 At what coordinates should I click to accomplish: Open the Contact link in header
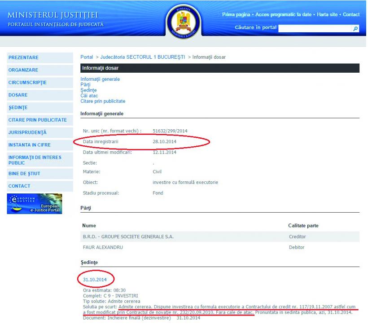coord(351,15)
